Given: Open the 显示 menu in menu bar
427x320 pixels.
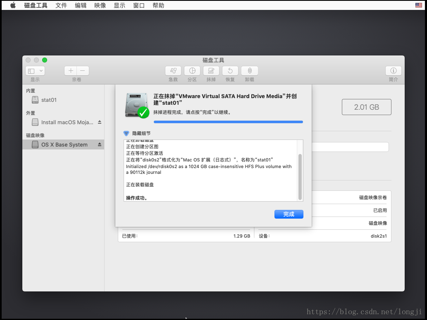Looking at the screenshot, I should pyautogui.click(x=119, y=5).
